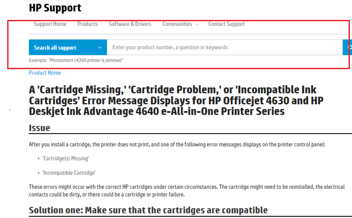Viewport: 352px width, 218px height.
Task: Open the Search all support dropdown
Action: (68, 48)
